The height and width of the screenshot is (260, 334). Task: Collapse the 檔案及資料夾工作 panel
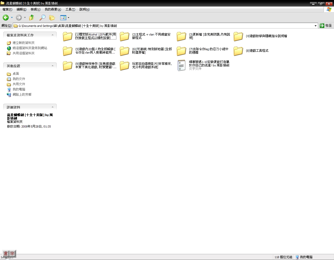(52, 35)
